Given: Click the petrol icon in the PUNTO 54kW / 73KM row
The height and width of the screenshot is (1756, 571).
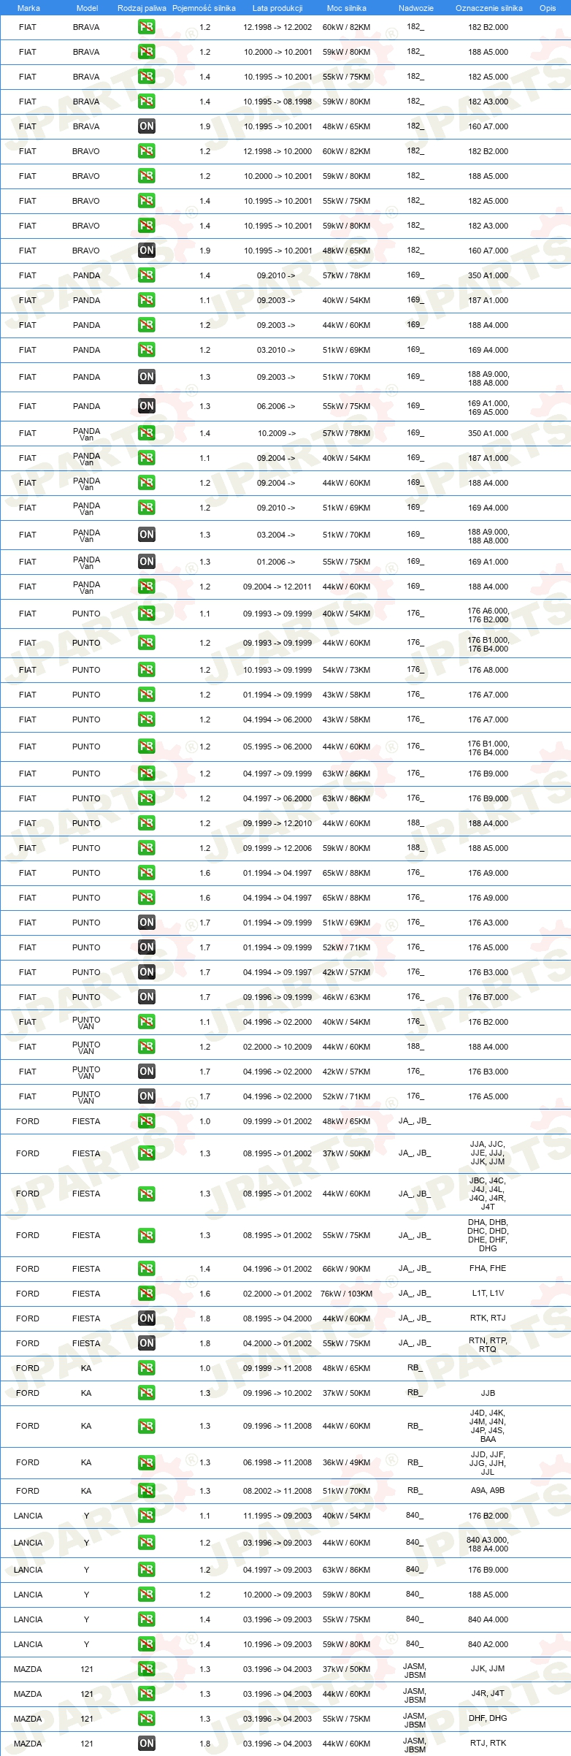Looking at the screenshot, I should 147,670.
